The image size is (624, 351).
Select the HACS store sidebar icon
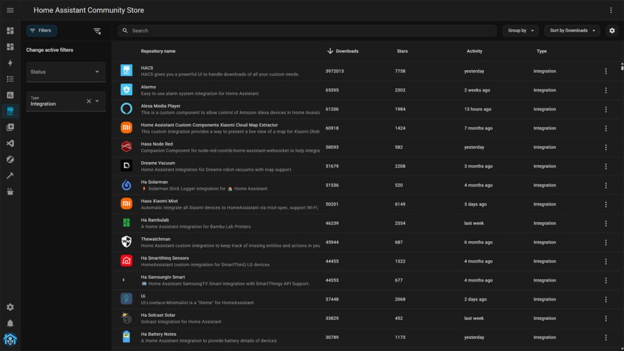10,111
